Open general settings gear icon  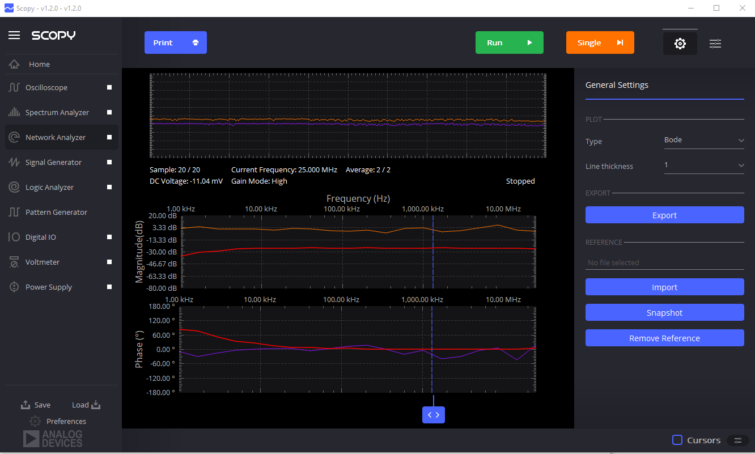[680, 44]
